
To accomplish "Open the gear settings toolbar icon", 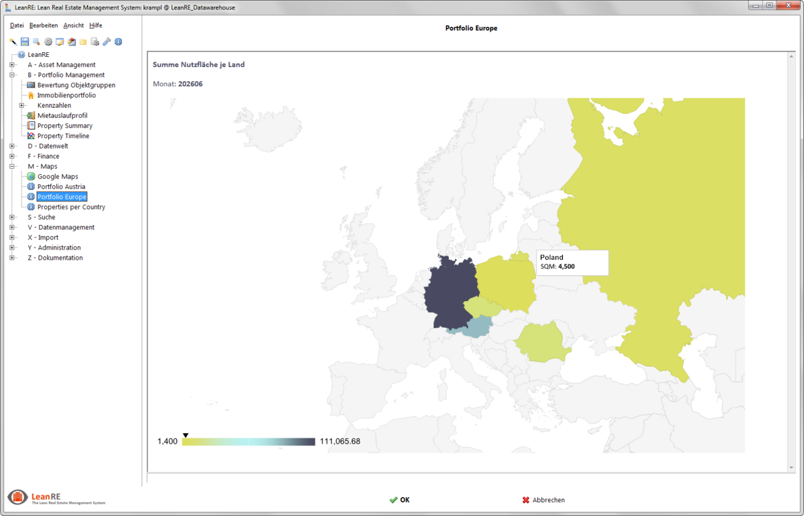I will [48, 41].
